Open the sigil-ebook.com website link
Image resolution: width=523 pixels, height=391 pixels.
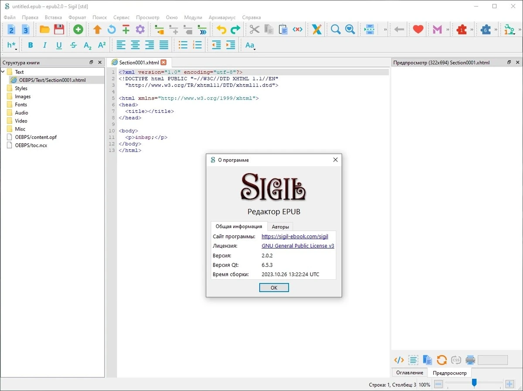pyautogui.click(x=295, y=236)
